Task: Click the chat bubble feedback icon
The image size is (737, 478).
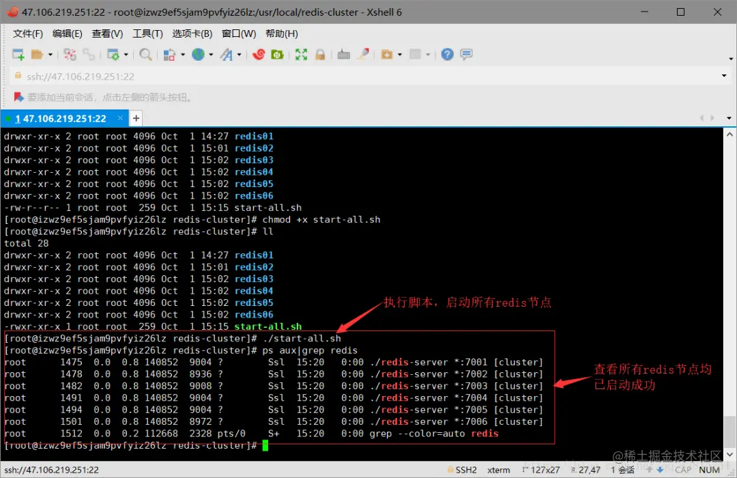Action: point(466,55)
